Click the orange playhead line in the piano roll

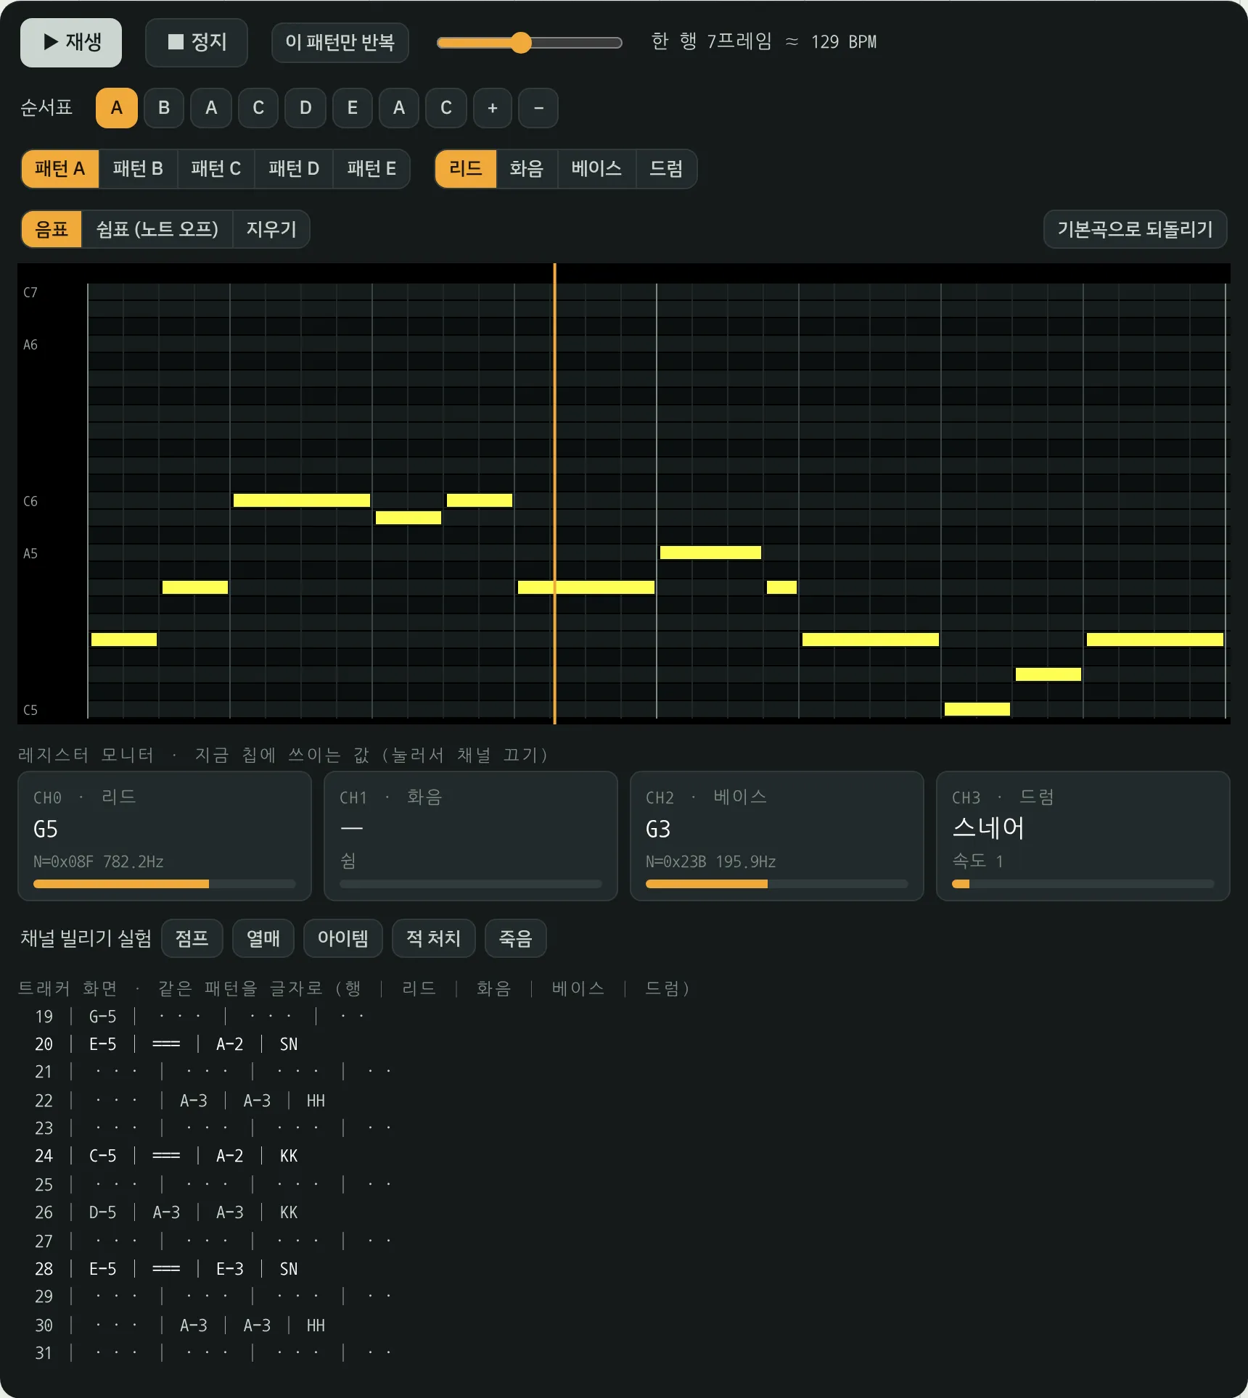555,493
